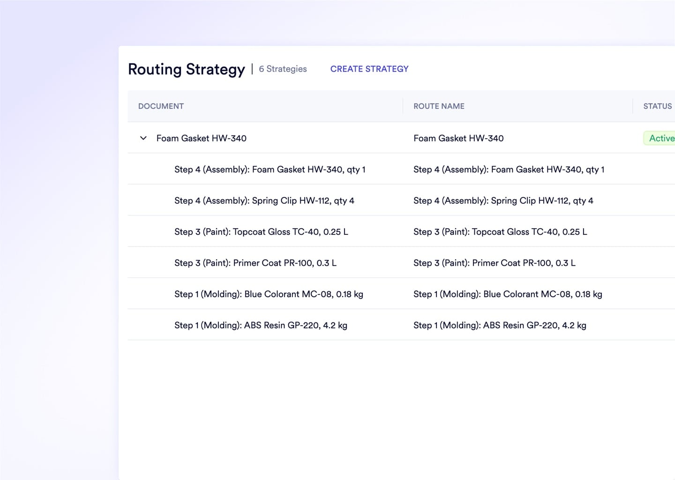This screenshot has height=480, width=675.
Task: Select Step 1 Blue Colorant MC-08 row
Action: (269, 294)
